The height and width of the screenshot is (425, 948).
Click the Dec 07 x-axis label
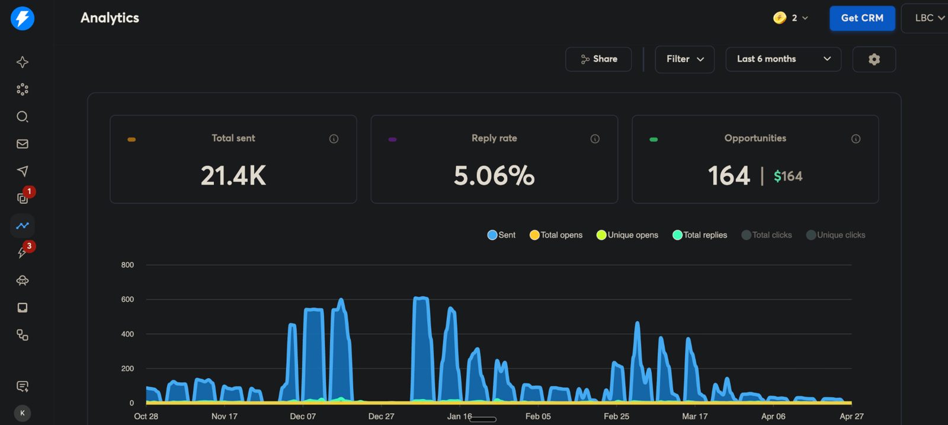303,416
